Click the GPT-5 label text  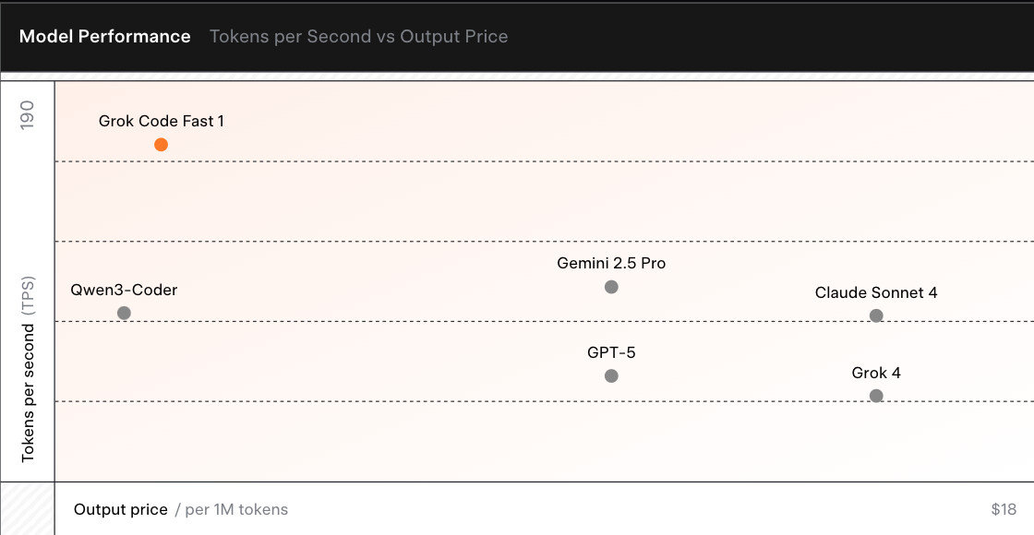click(x=611, y=352)
